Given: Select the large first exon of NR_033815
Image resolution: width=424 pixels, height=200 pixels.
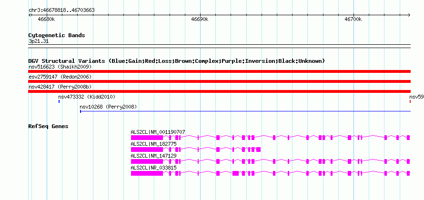Looking at the screenshot, I should [x=147, y=173].
